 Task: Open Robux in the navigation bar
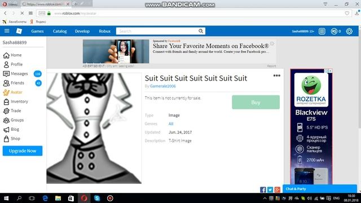(x=105, y=31)
